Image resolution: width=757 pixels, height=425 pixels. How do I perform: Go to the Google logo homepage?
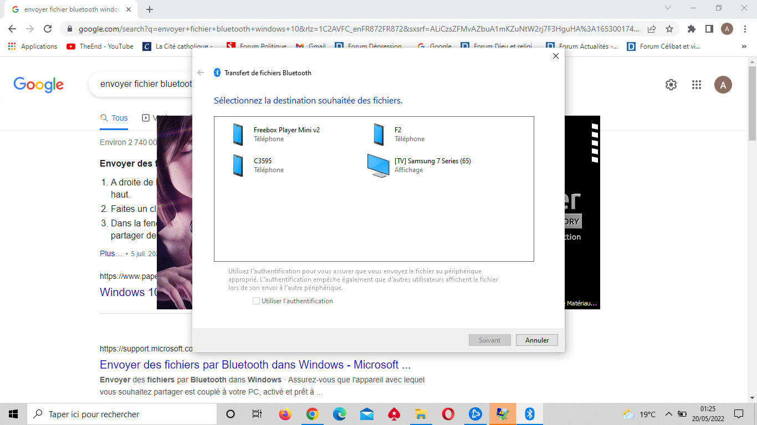tap(39, 85)
